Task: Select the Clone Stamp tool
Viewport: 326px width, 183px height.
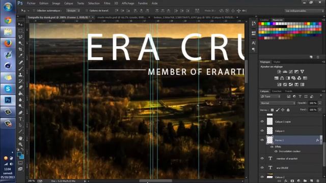Action: tap(20, 75)
